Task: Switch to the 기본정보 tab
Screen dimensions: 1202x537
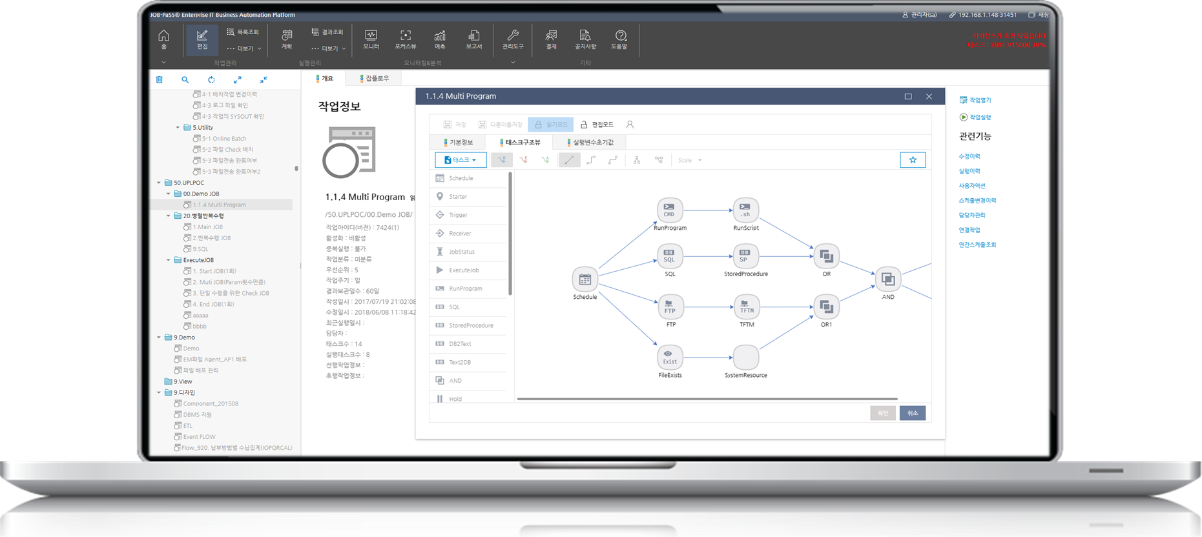Action: 458,142
